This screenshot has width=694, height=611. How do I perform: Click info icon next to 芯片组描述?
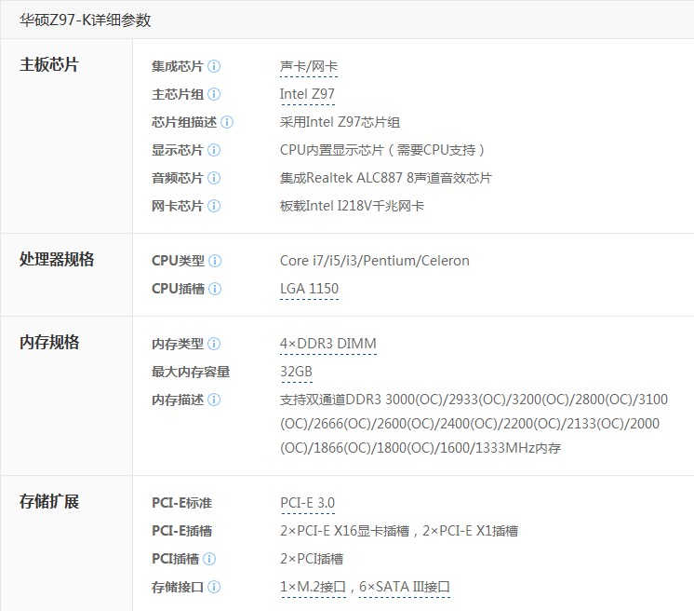227,122
